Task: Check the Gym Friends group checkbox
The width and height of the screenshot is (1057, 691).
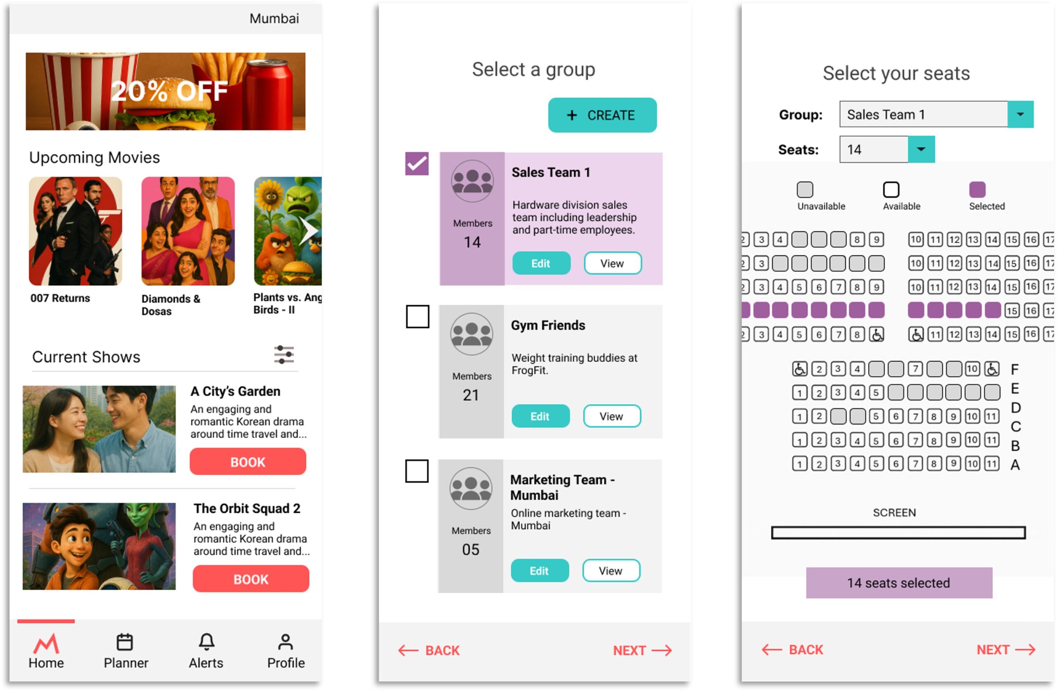Action: [x=417, y=316]
